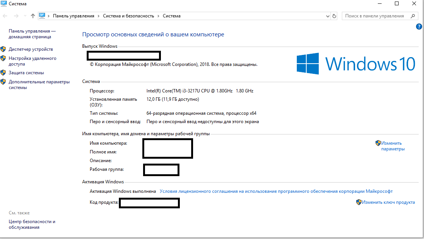Open Панель управления breadcrumb
Viewport: 424px width, 239px height.
tap(73, 16)
